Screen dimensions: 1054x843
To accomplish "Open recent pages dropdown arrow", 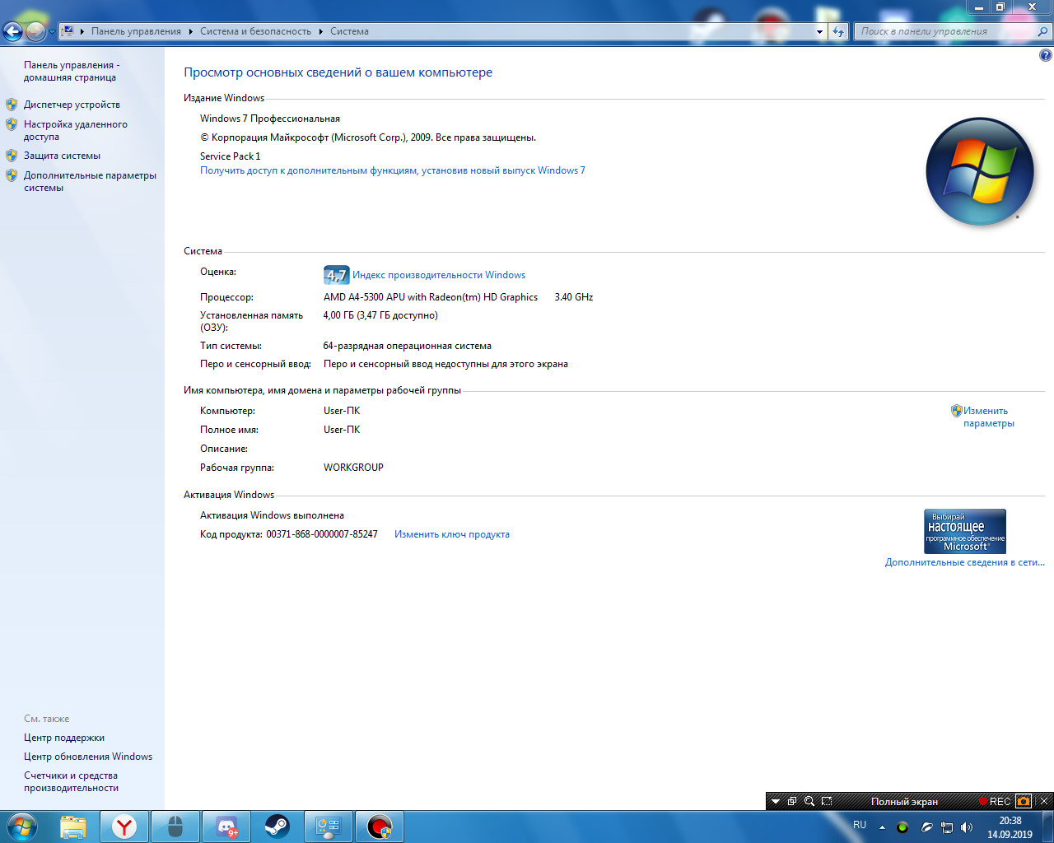I will coord(52,32).
